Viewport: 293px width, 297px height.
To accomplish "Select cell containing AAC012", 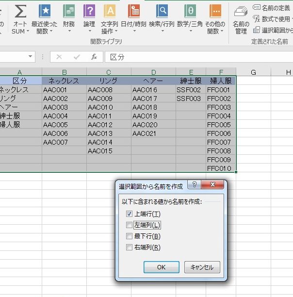I will click(x=109, y=125).
